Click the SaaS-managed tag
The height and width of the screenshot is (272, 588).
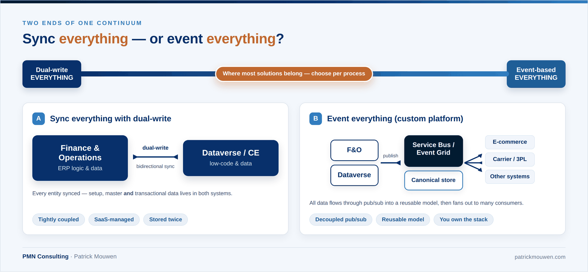coord(114,219)
